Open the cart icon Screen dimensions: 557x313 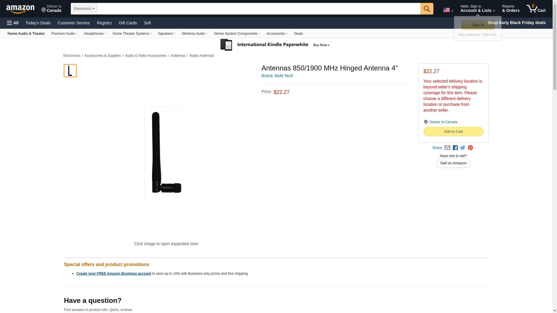536,8
